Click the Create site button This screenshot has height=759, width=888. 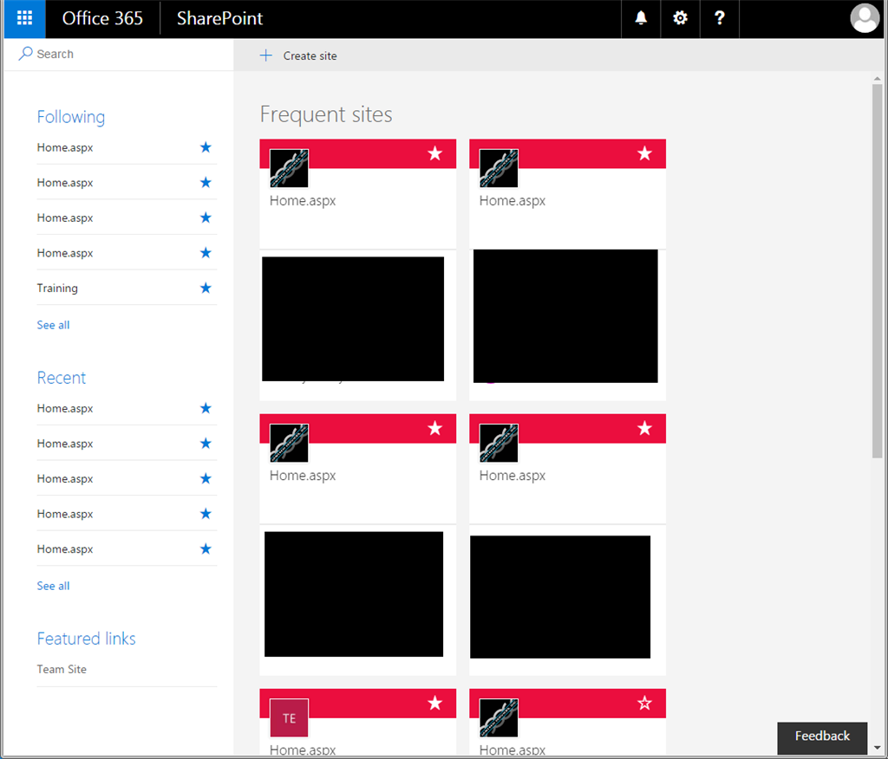click(298, 55)
